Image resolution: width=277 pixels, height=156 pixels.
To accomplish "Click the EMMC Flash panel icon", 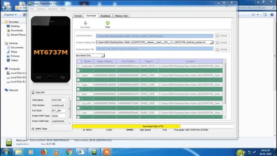I will 33,129.
